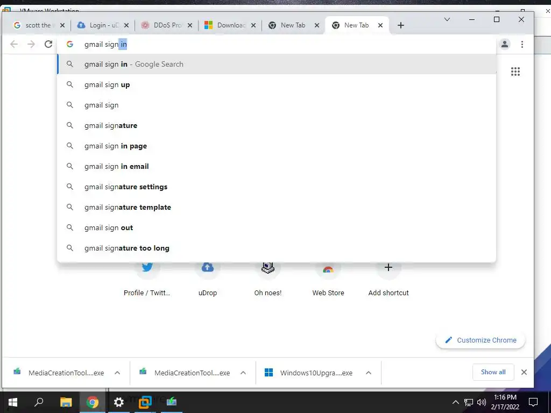Click the Chrome back arrow
The image size is (551, 413).
[14, 44]
